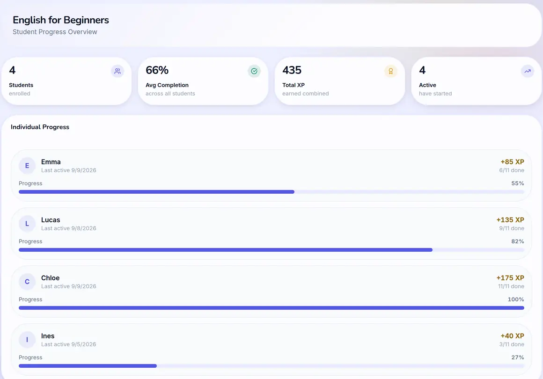
Task: Click the 'have started' caption
Action: (435, 94)
